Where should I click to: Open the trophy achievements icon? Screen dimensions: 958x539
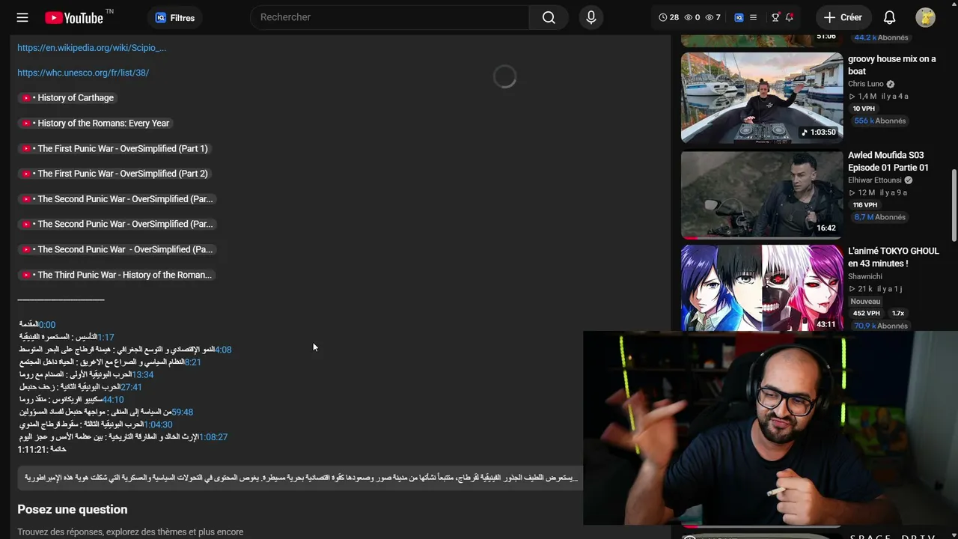775,17
